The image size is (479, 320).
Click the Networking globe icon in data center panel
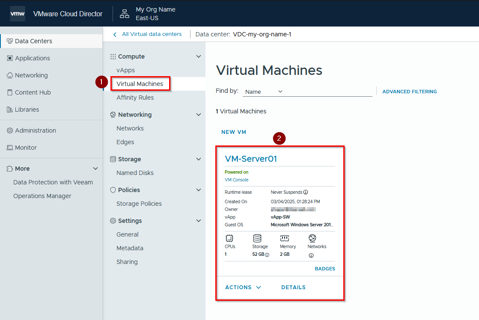(x=113, y=115)
